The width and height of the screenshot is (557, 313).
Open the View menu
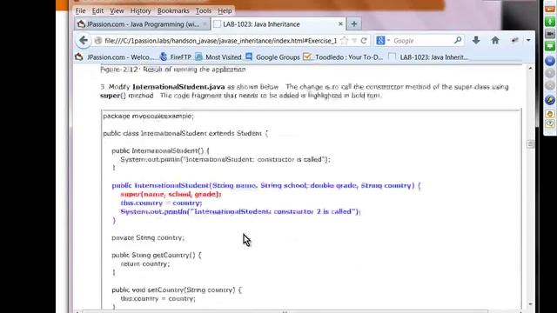[117, 10]
